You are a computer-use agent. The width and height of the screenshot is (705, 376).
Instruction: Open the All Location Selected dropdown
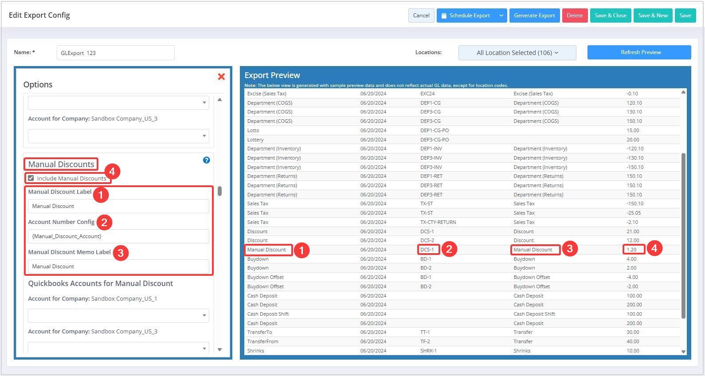517,53
